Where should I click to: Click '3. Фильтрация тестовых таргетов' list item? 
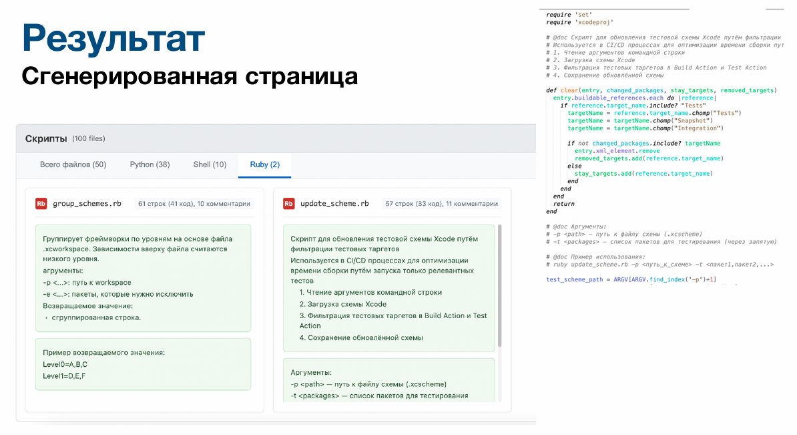click(x=393, y=321)
